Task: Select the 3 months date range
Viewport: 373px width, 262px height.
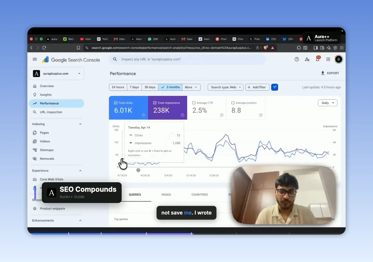Action: 170,87
